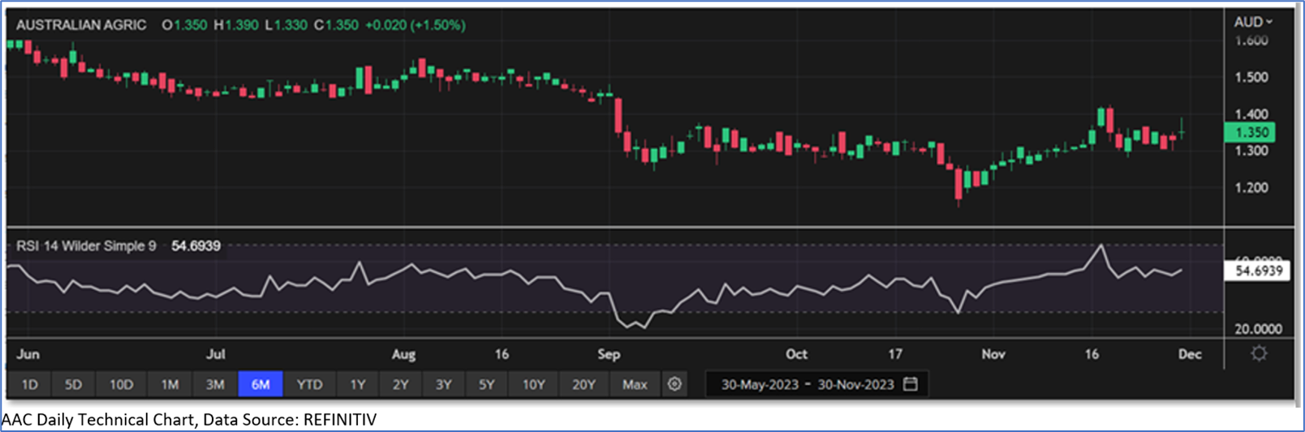Click the 30-May-2023 to 30-Nov-2023 date field
This screenshot has width=1305, height=432.
[807, 384]
